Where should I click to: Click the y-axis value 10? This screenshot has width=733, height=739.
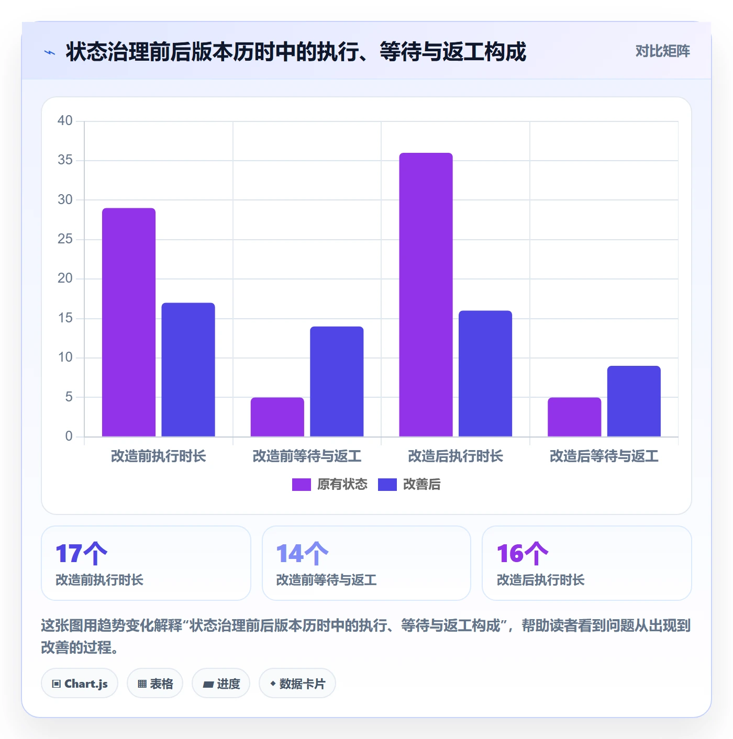point(65,357)
